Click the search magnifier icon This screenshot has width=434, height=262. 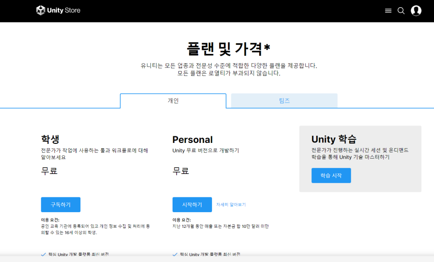pyautogui.click(x=401, y=10)
